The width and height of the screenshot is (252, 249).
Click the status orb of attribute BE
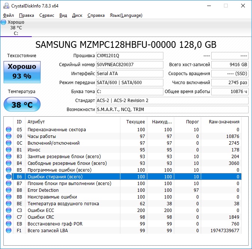coord(9,203)
